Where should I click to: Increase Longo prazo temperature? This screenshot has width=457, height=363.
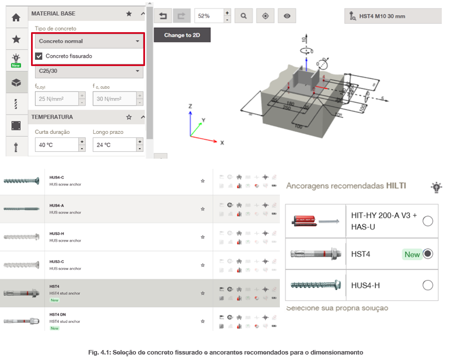pos(140,141)
